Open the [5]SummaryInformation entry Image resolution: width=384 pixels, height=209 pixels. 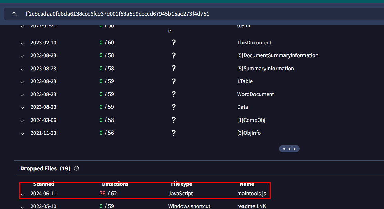(x=265, y=69)
